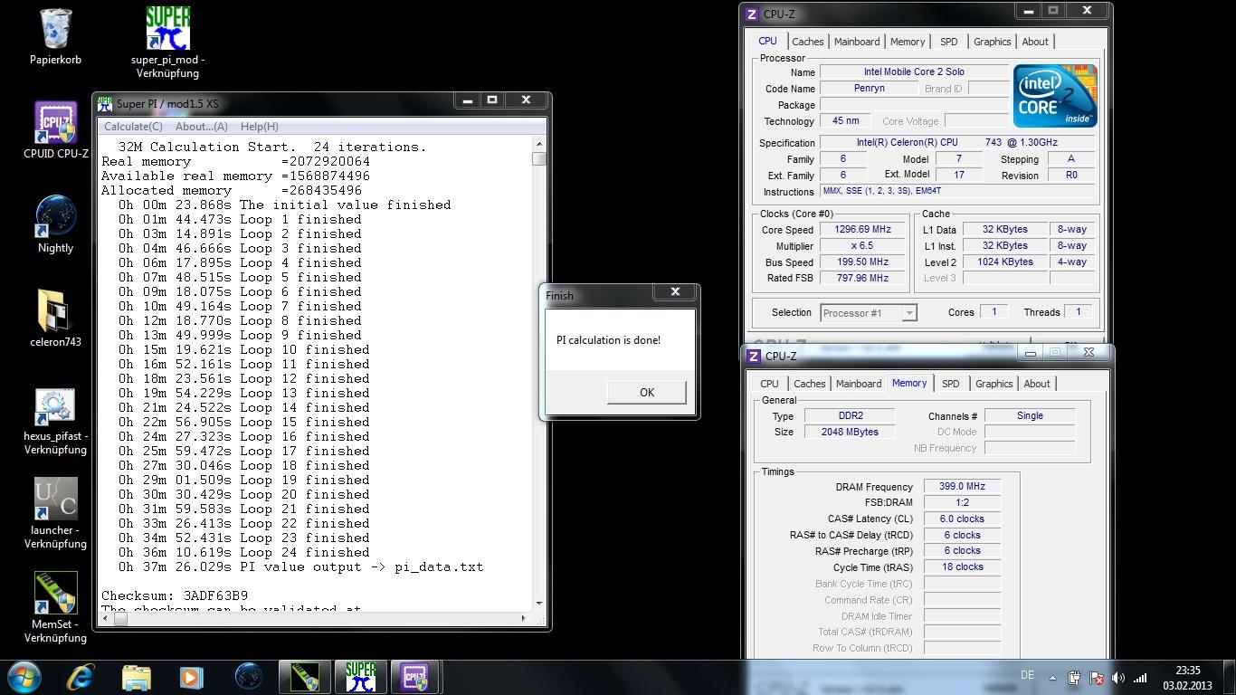Switch to Caches tab in upper CPU-Z
Image resolution: width=1236 pixels, height=695 pixels.
(x=808, y=42)
